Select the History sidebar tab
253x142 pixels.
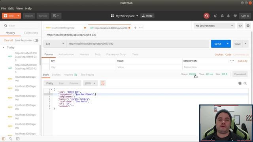(10, 33)
